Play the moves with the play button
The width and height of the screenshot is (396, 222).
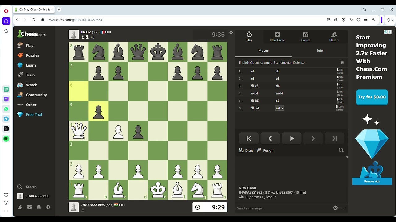coord(292,138)
